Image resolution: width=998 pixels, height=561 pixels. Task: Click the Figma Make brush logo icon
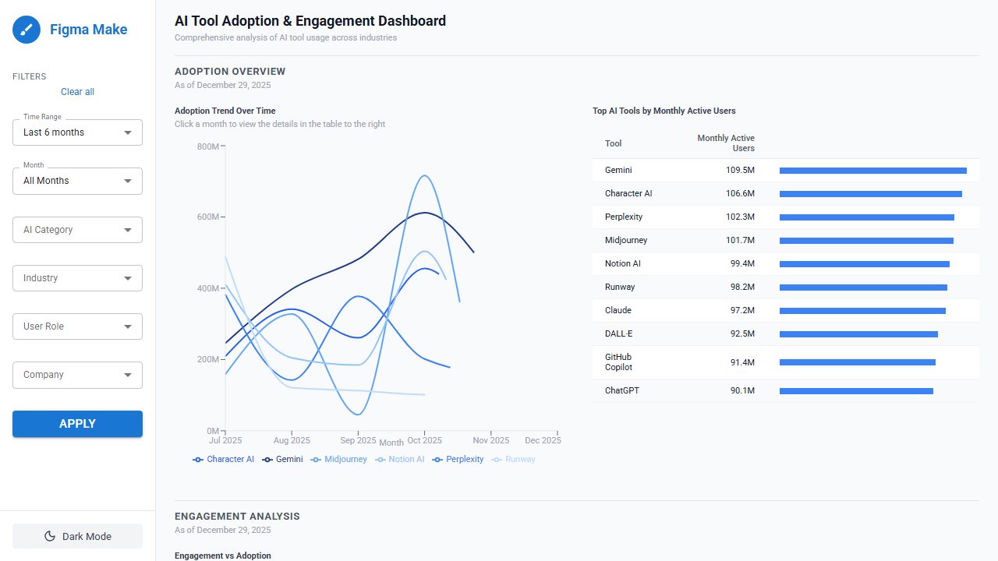click(x=27, y=30)
